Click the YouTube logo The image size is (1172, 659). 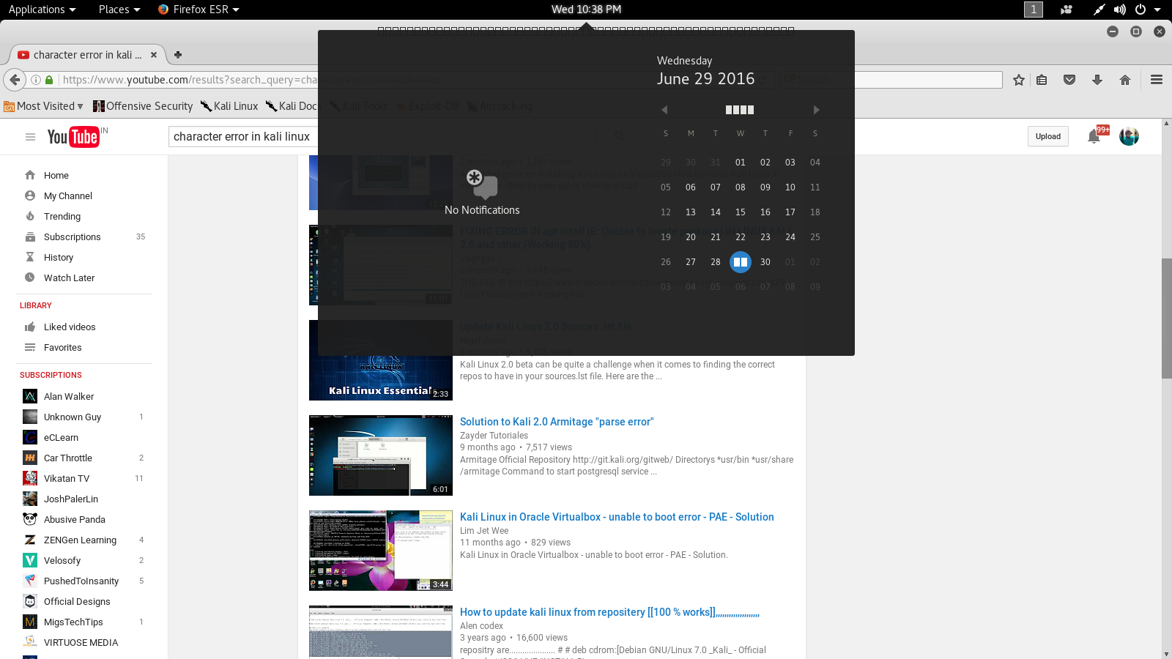(x=73, y=137)
